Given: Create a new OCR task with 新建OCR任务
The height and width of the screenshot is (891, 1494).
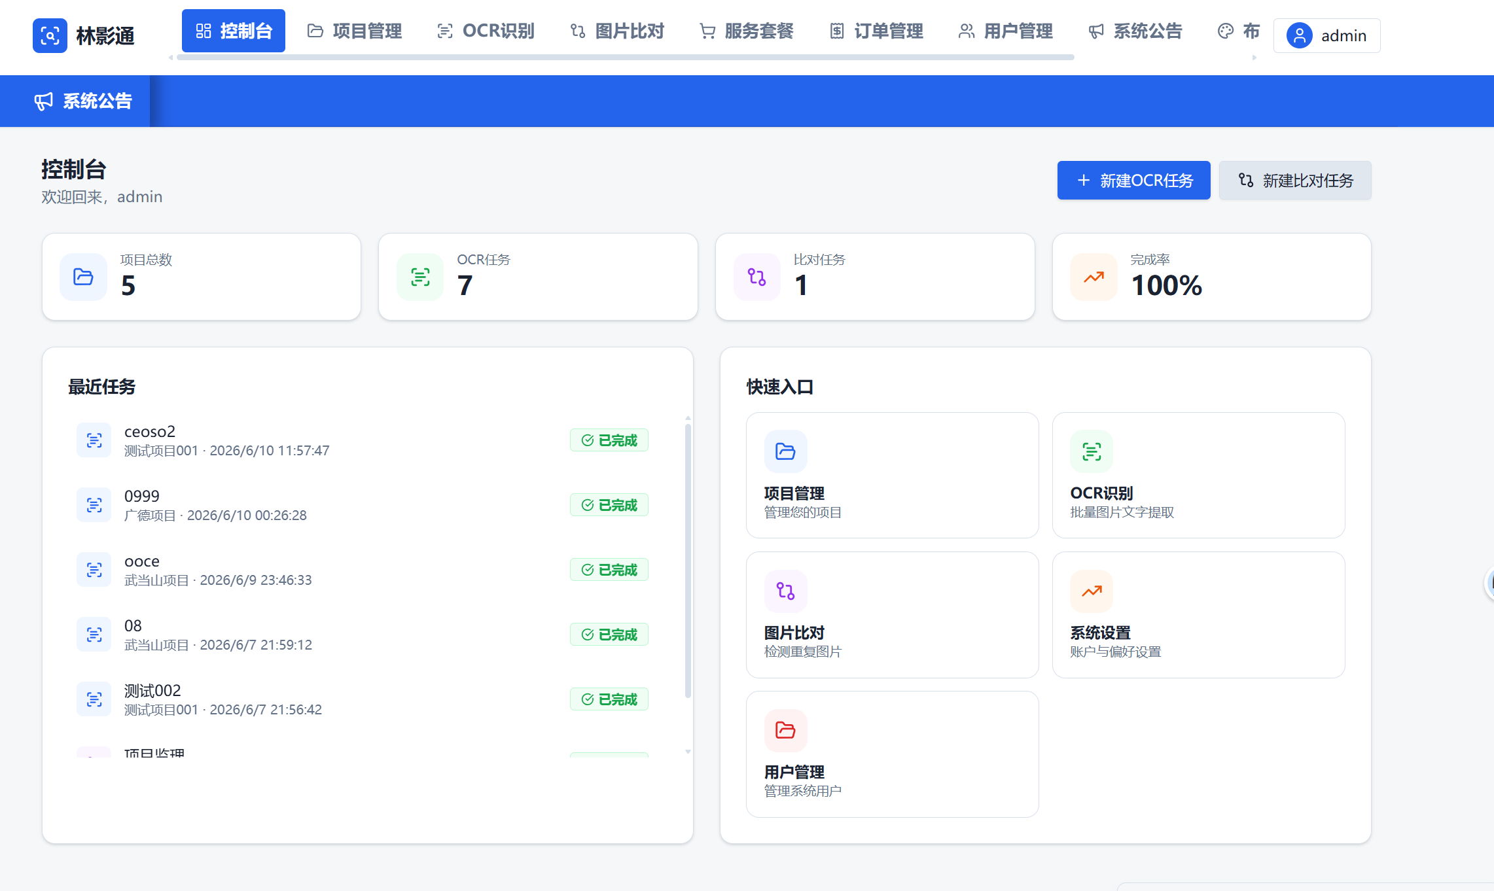Looking at the screenshot, I should [1133, 180].
